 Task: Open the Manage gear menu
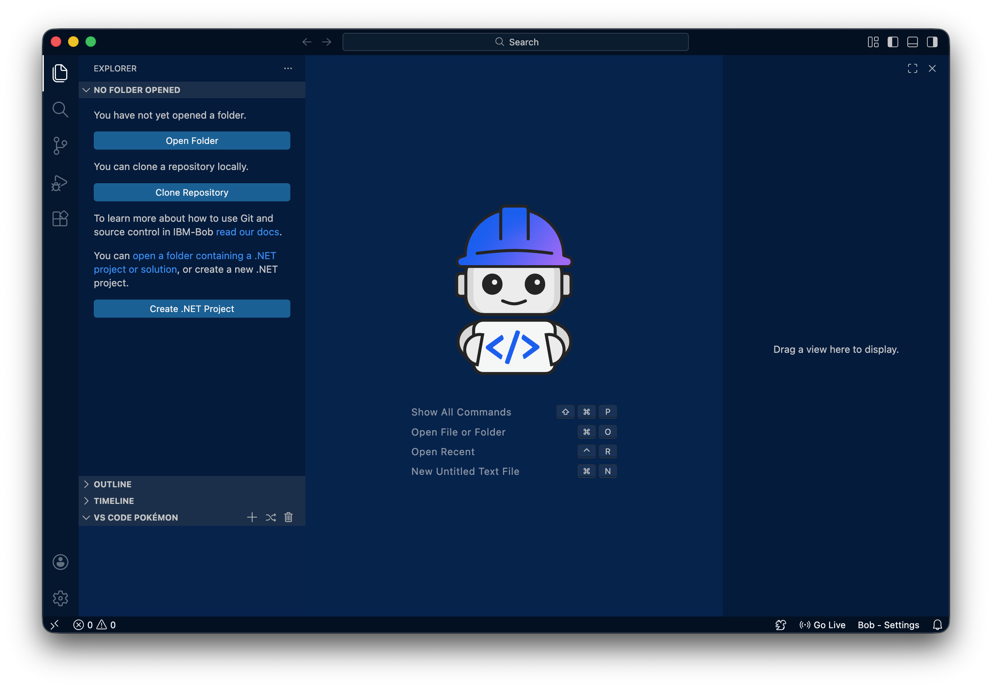pos(60,598)
